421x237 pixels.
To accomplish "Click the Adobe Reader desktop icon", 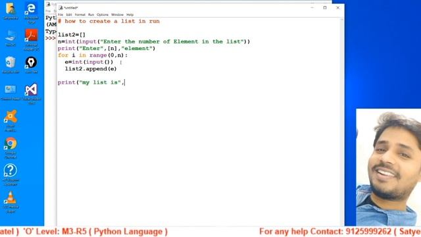I will pyautogui.click(x=31, y=39).
